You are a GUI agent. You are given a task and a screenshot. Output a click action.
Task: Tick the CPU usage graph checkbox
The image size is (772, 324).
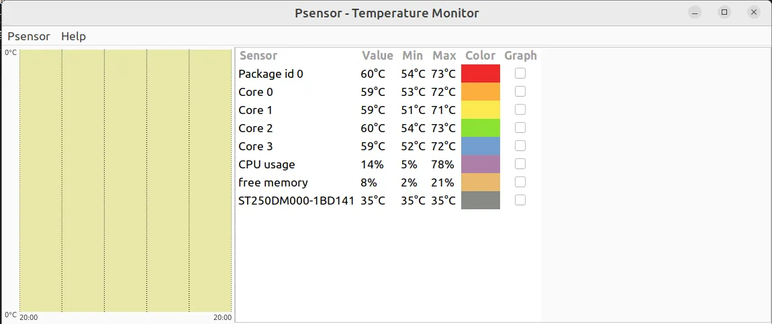pos(520,164)
